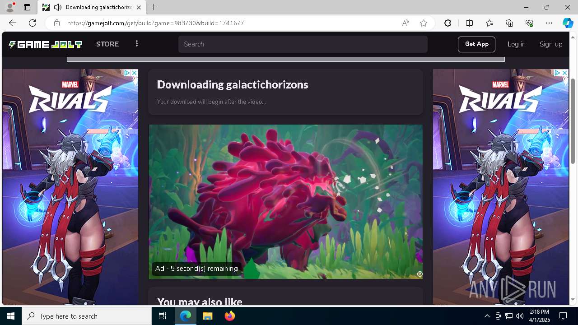Close the left Marvel Rivals ad
The image size is (578, 325).
(134, 73)
